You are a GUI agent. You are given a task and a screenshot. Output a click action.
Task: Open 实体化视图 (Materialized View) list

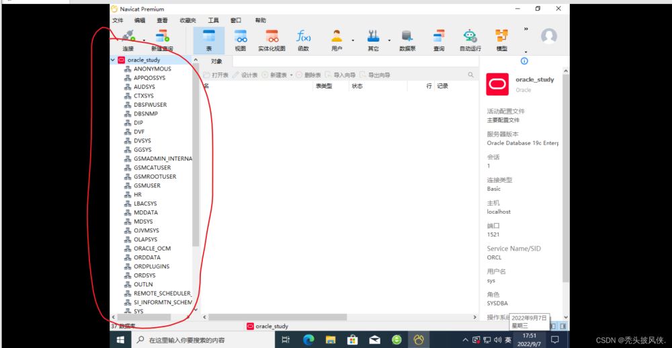click(271, 41)
